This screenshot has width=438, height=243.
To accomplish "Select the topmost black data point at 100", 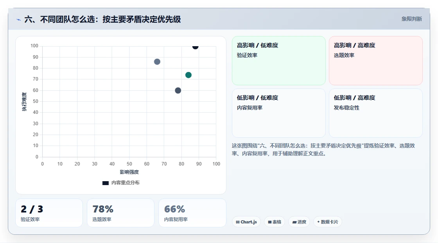I will pyautogui.click(x=195, y=47).
